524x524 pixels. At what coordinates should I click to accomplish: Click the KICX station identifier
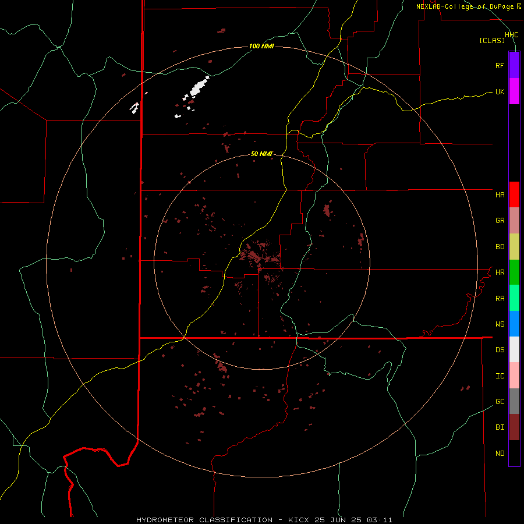[299, 520]
